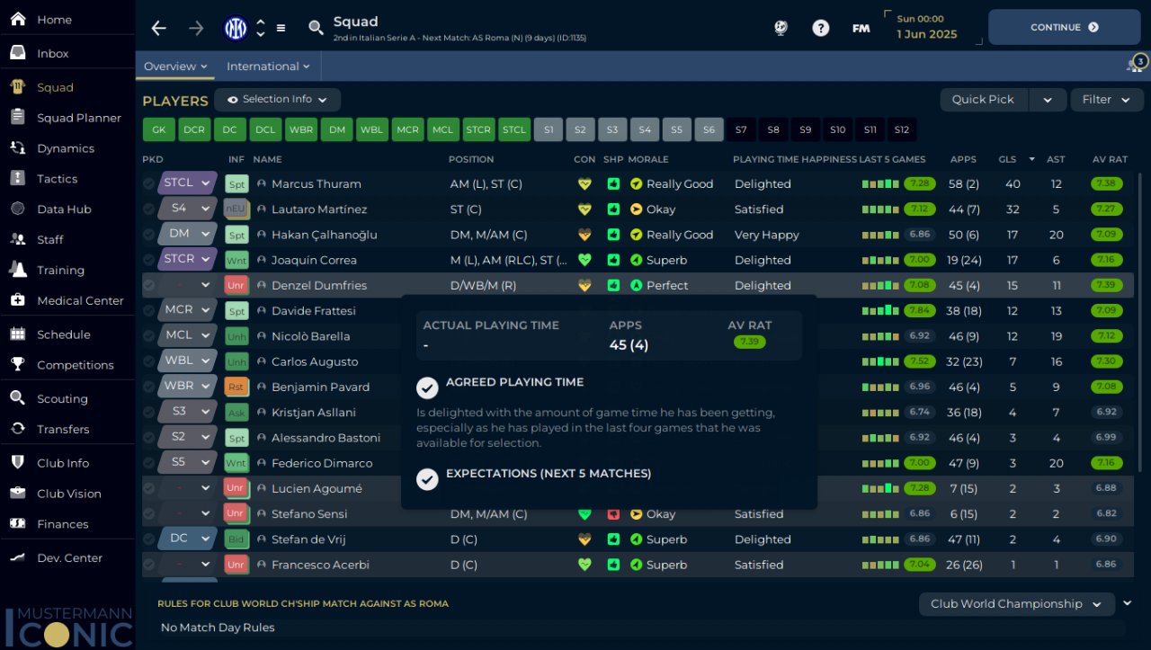The width and height of the screenshot is (1151, 650).
Task: Go to the Training section
Action: click(60, 271)
